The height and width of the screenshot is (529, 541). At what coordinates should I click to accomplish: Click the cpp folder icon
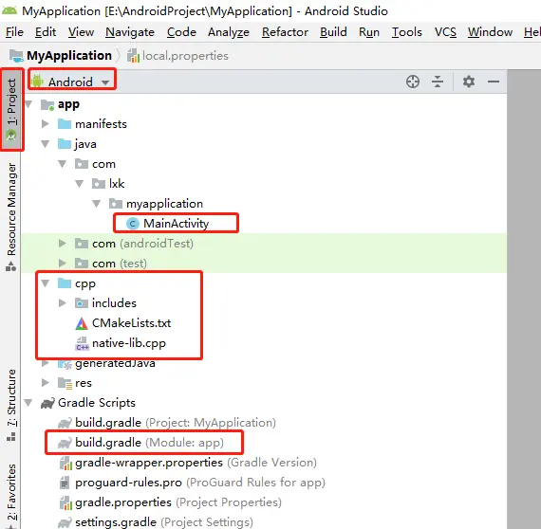(x=65, y=283)
